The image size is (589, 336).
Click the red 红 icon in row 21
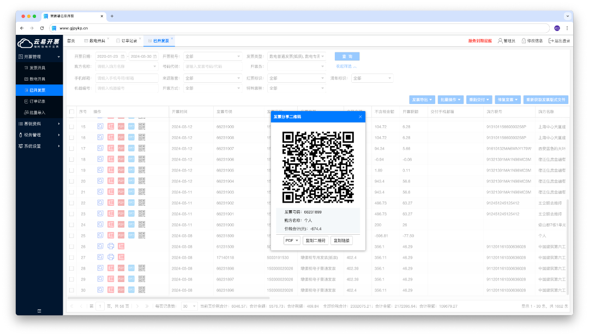(x=111, y=192)
